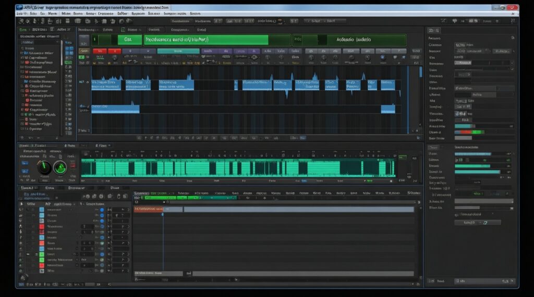The height and width of the screenshot is (297, 534).
Task: Select the first blue clip on top track
Action: [x=106, y=85]
